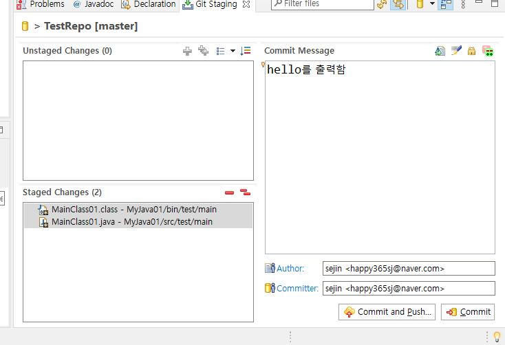Remove selected files from index (single minus)
Image resolution: width=505 pixels, height=345 pixels.
229,192
